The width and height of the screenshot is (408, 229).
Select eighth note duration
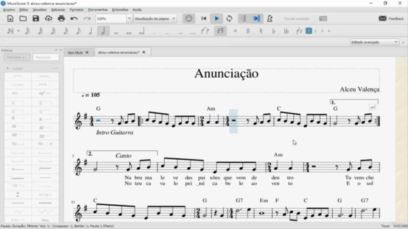(78, 31)
